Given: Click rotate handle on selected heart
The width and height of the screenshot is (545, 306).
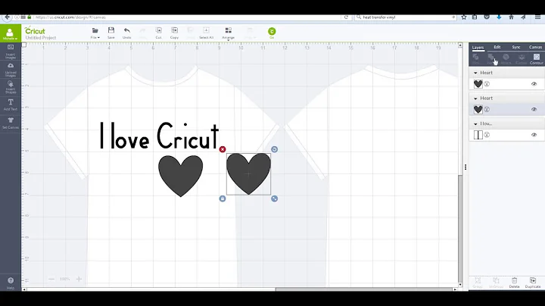Looking at the screenshot, I should click(274, 149).
